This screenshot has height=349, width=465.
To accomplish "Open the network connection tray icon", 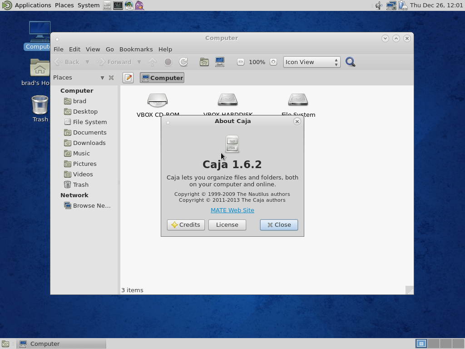I will pos(391,5).
